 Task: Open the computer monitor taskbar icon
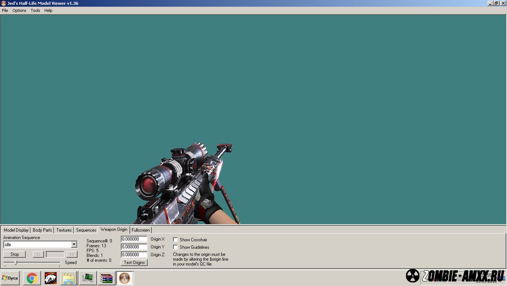click(x=88, y=278)
